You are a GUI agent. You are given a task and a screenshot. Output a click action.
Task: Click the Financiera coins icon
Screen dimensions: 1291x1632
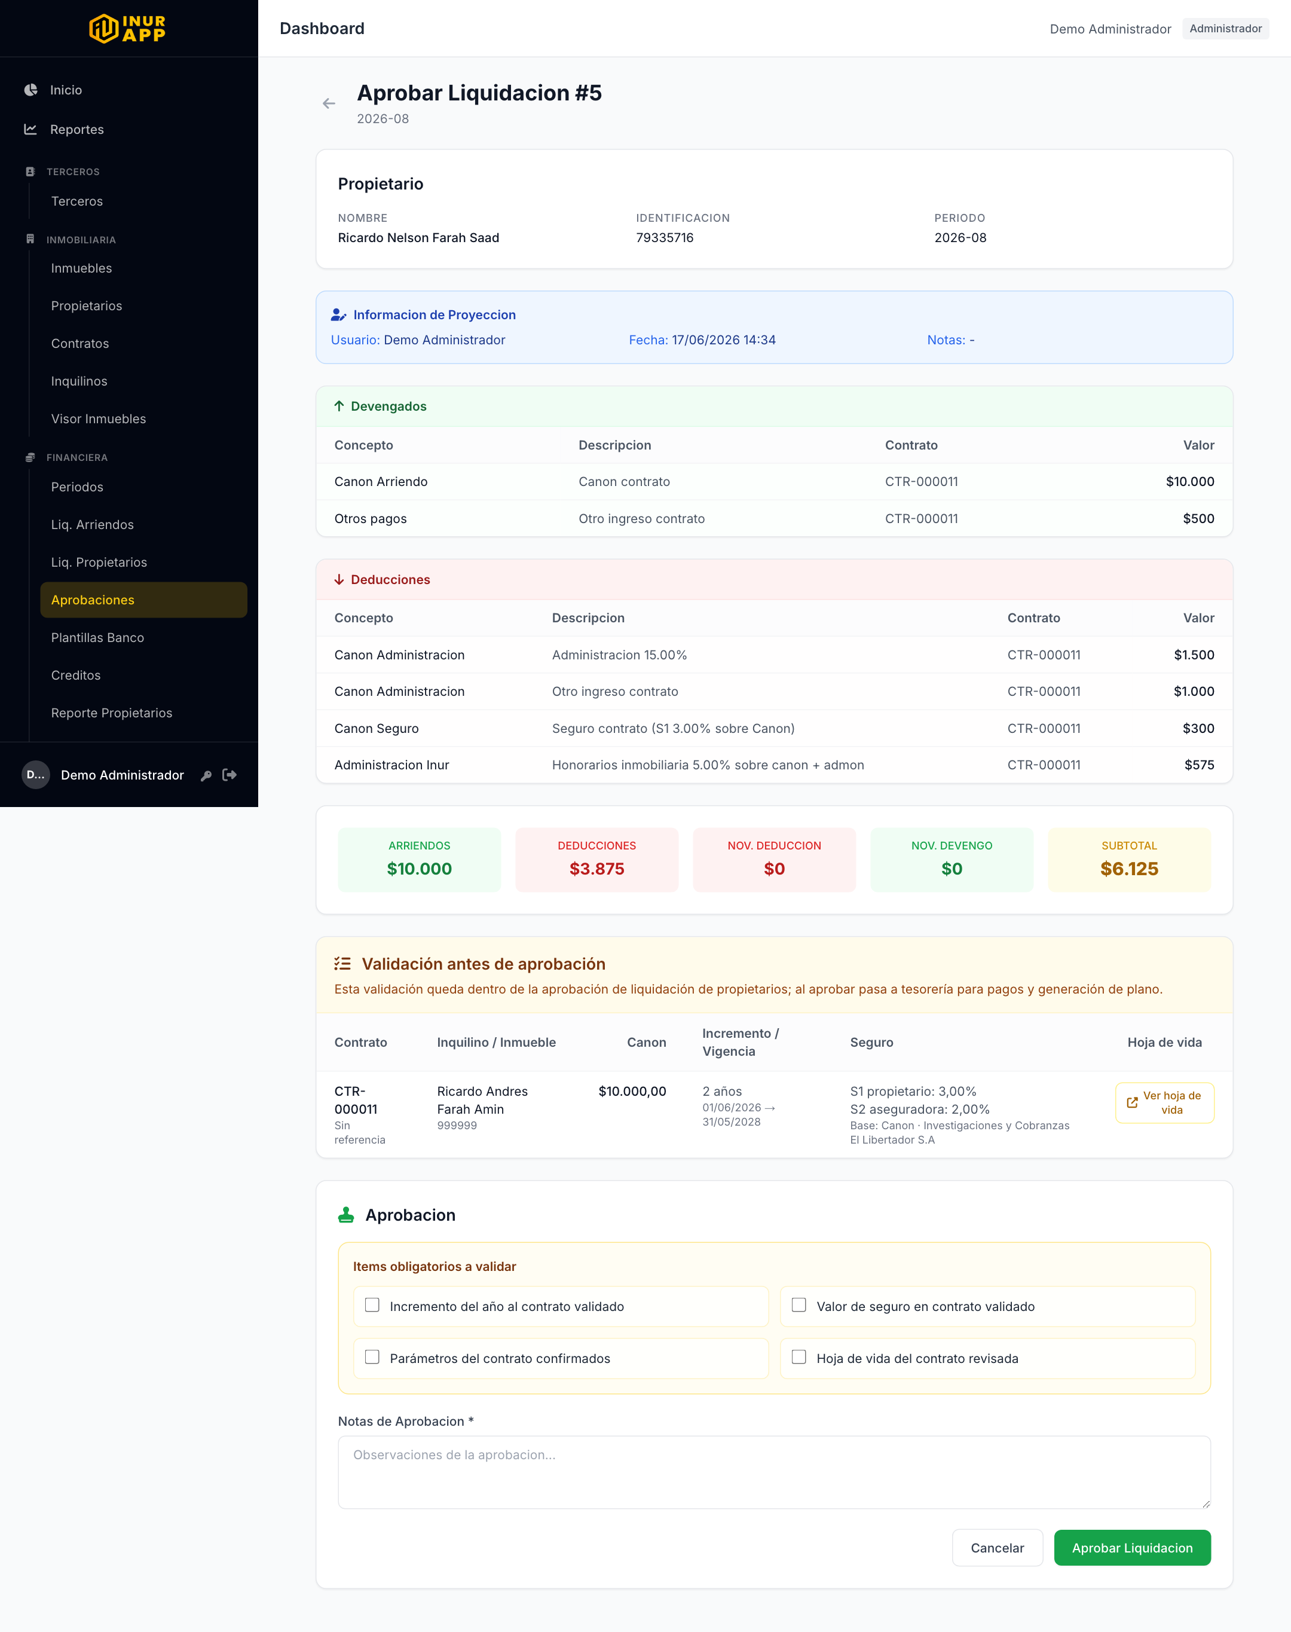30,457
